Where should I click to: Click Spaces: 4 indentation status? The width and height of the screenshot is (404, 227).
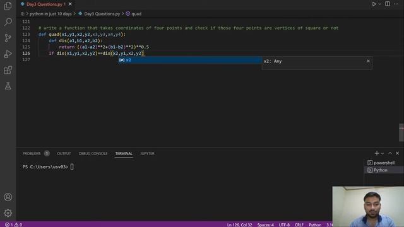point(265,224)
